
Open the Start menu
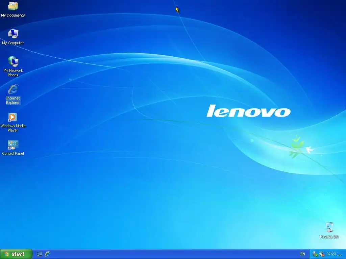[16, 254]
